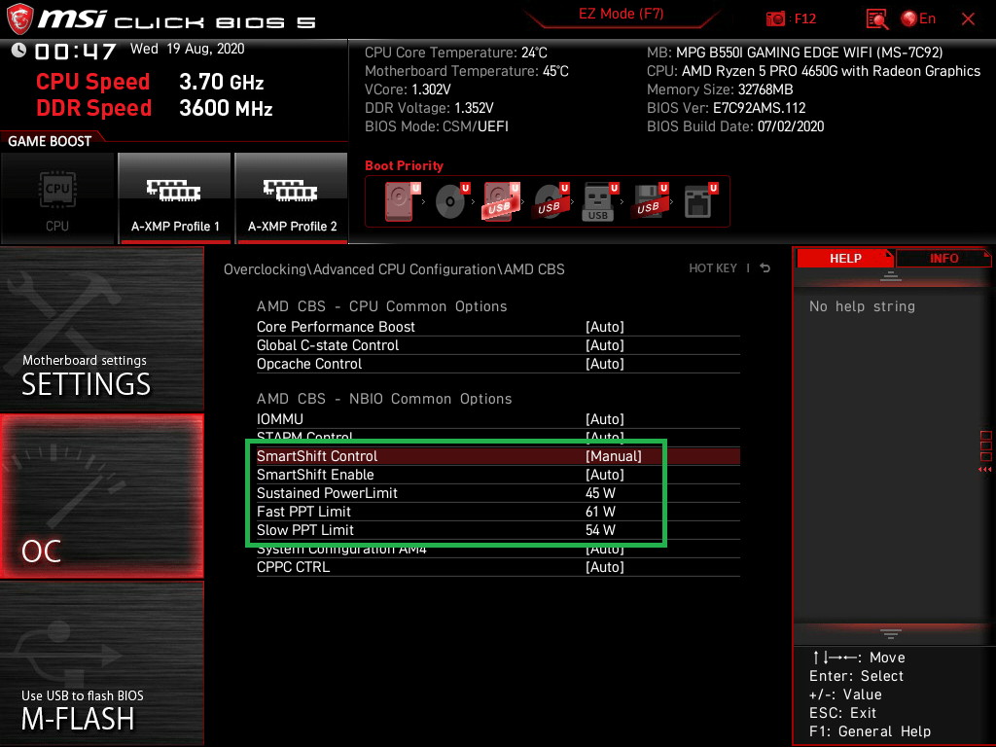Change language via the En globe icon
This screenshot has height=747, width=996.
tap(918, 19)
